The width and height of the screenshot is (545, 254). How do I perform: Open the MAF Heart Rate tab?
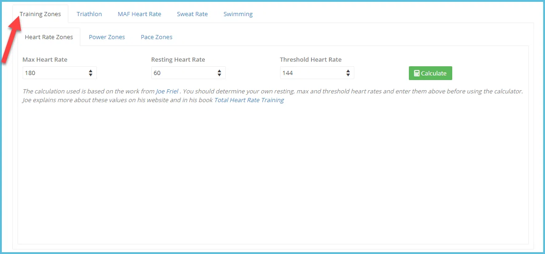[139, 14]
